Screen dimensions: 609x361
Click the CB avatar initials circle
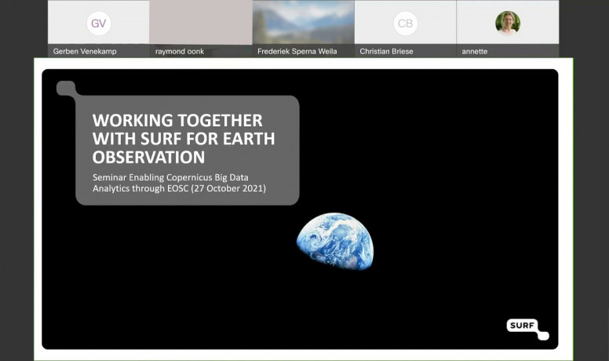tap(406, 24)
